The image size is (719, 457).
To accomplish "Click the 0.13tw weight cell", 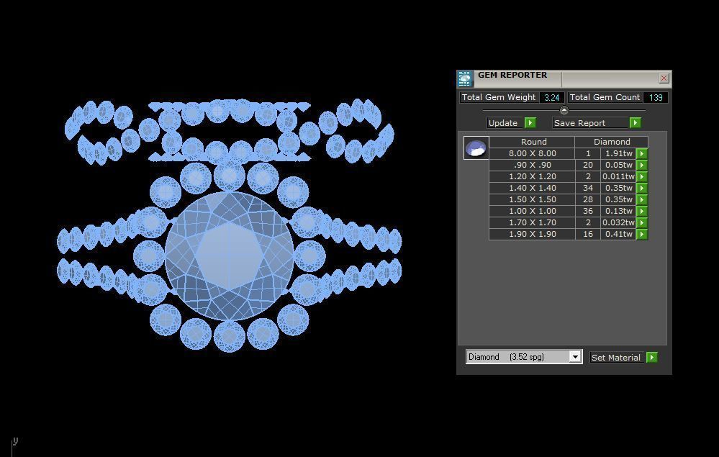I will (x=618, y=211).
